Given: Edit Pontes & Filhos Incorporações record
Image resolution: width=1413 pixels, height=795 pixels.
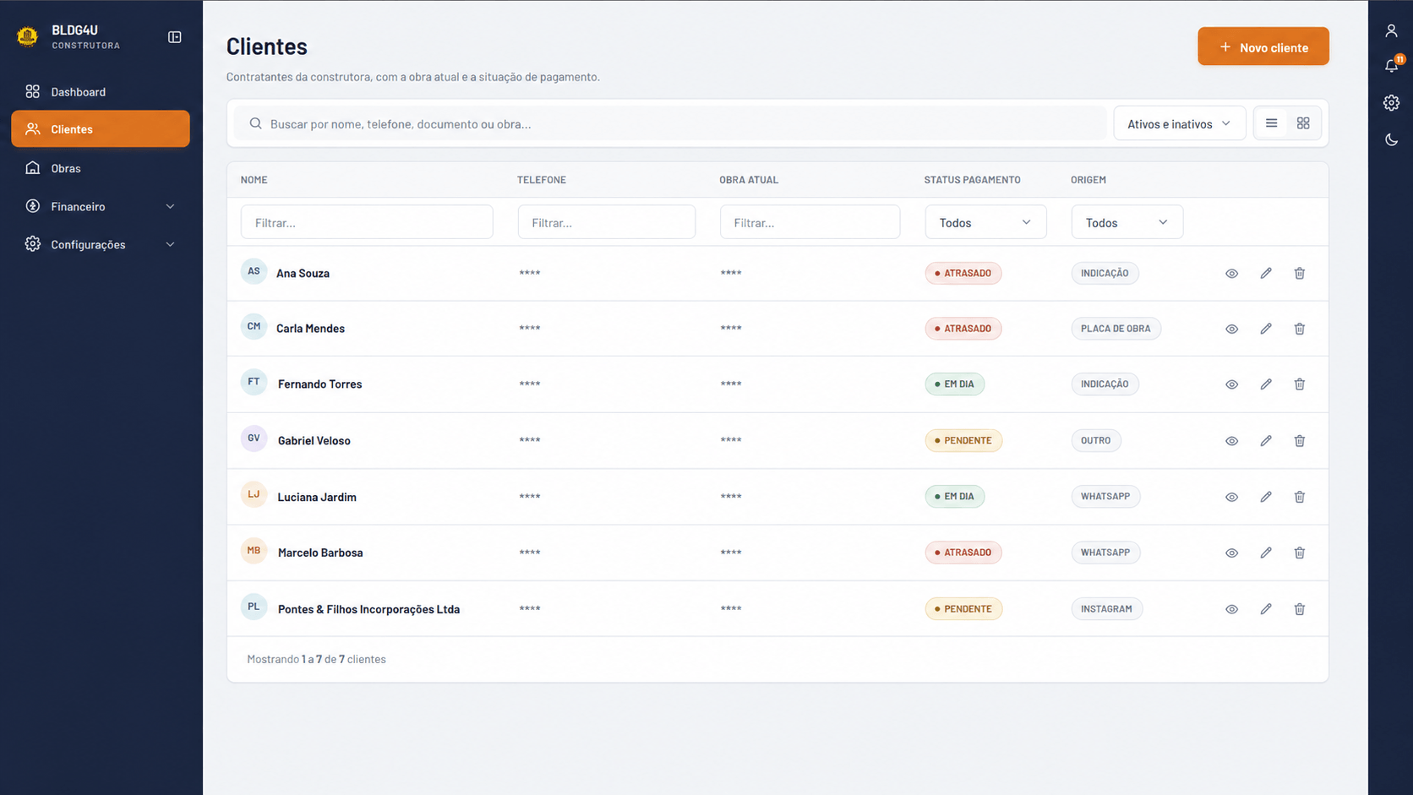Looking at the screenshot, I should pos(1265,609).
